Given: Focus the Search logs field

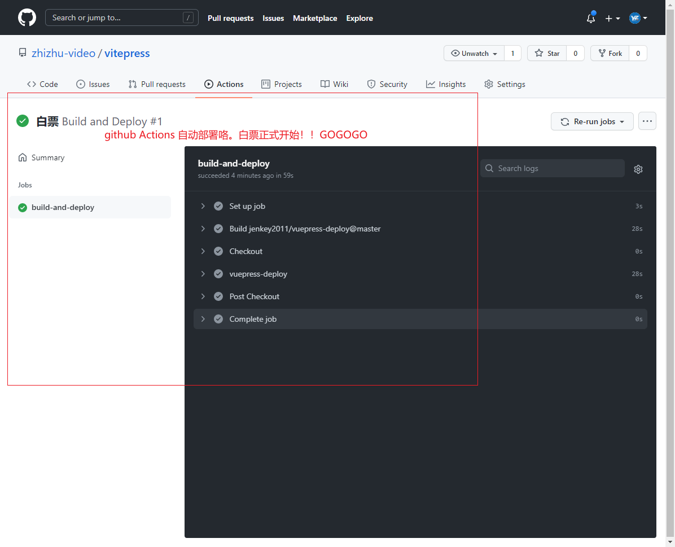Looking at the screenshot, I should click(553, 168).
